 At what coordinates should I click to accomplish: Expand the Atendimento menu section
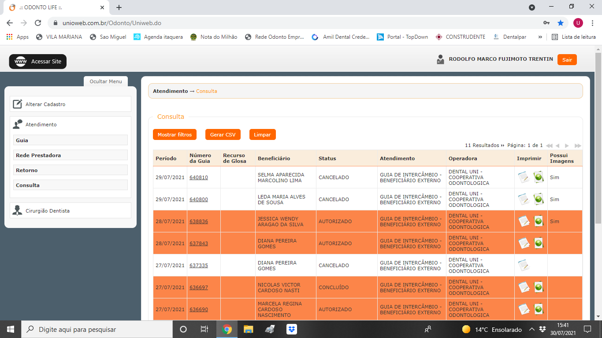click(x=41, y=125)
